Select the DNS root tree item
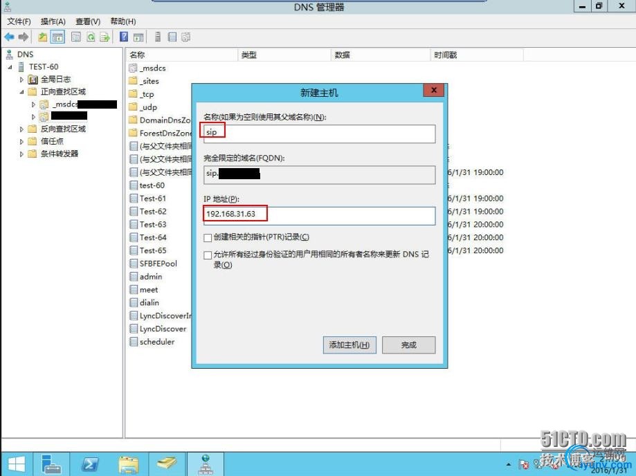 25,55
